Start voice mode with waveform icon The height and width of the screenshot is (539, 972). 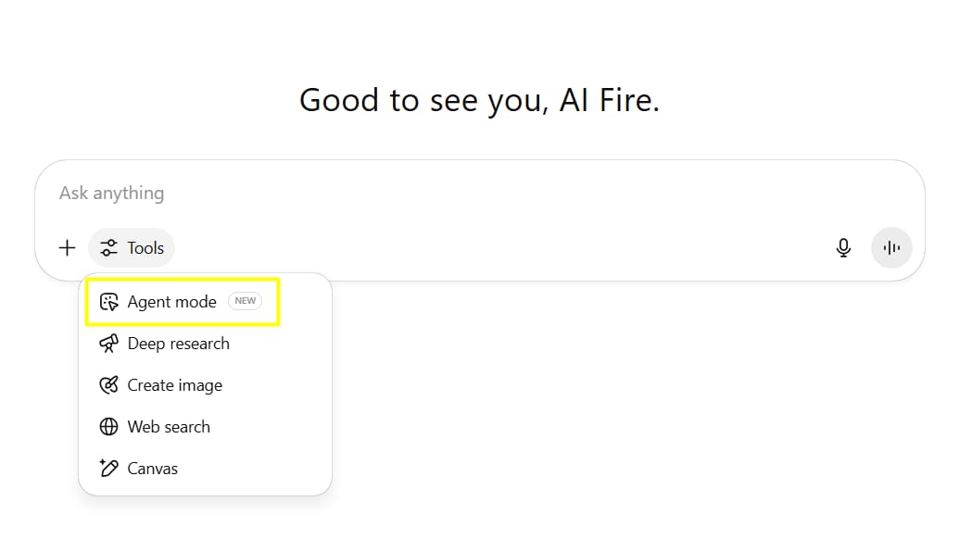pyautogui.click(x=891, y=248)
